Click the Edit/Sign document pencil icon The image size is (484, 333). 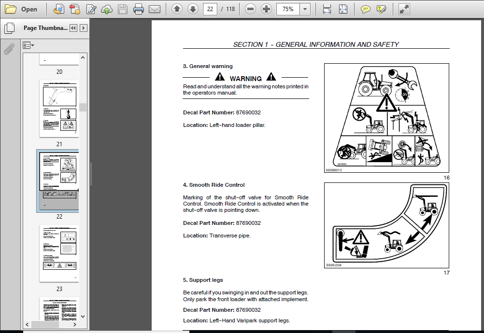click(91, 9)
